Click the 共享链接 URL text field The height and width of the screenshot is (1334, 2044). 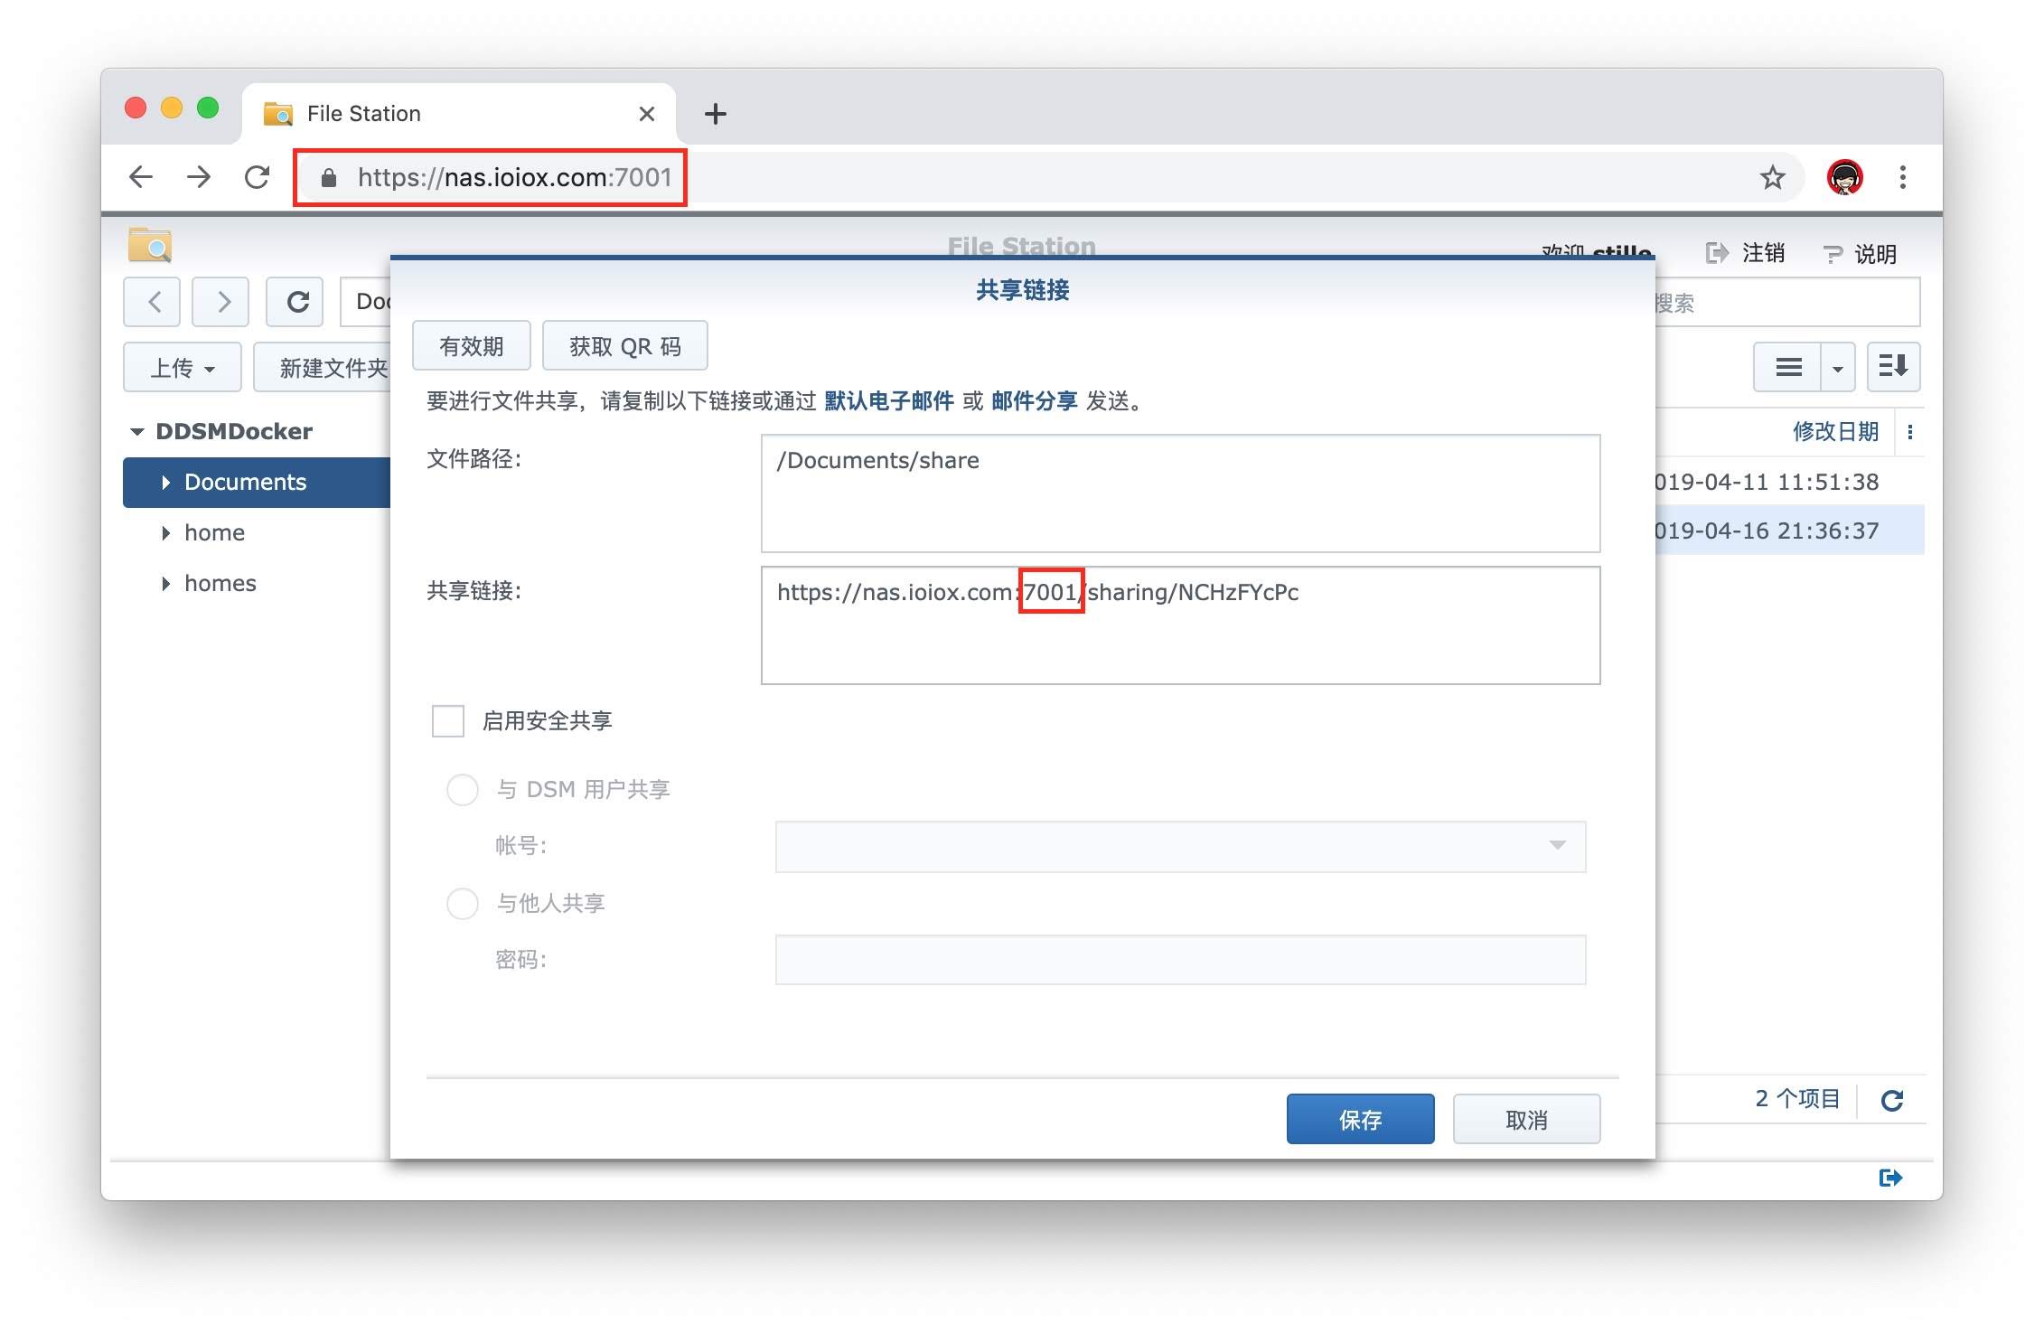coord(1179,625)
